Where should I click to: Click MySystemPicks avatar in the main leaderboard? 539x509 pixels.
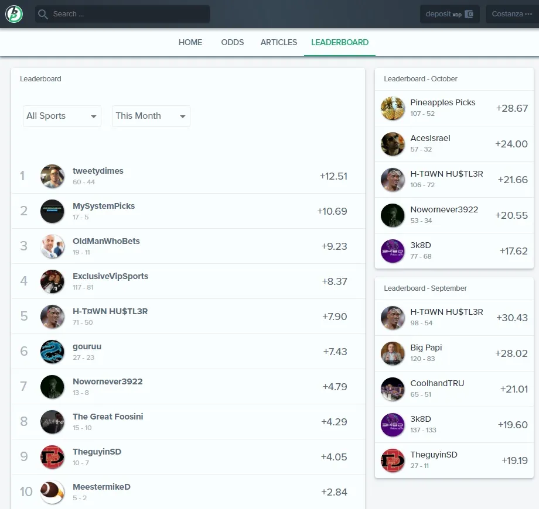[52, 211]
